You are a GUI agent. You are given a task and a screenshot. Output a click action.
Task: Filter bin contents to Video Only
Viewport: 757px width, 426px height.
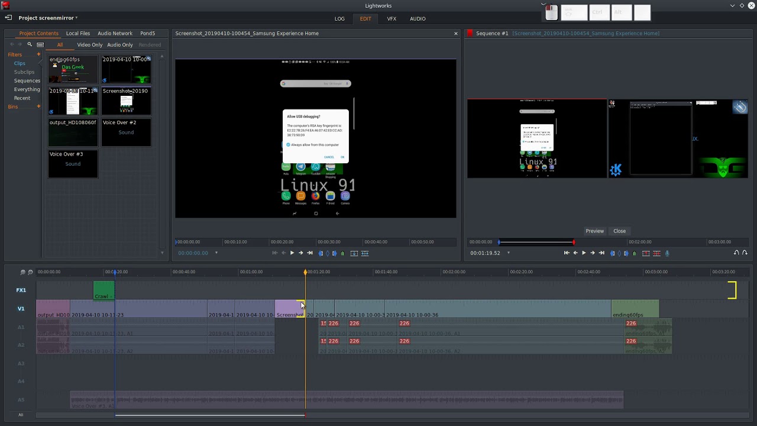click(89, 45)
